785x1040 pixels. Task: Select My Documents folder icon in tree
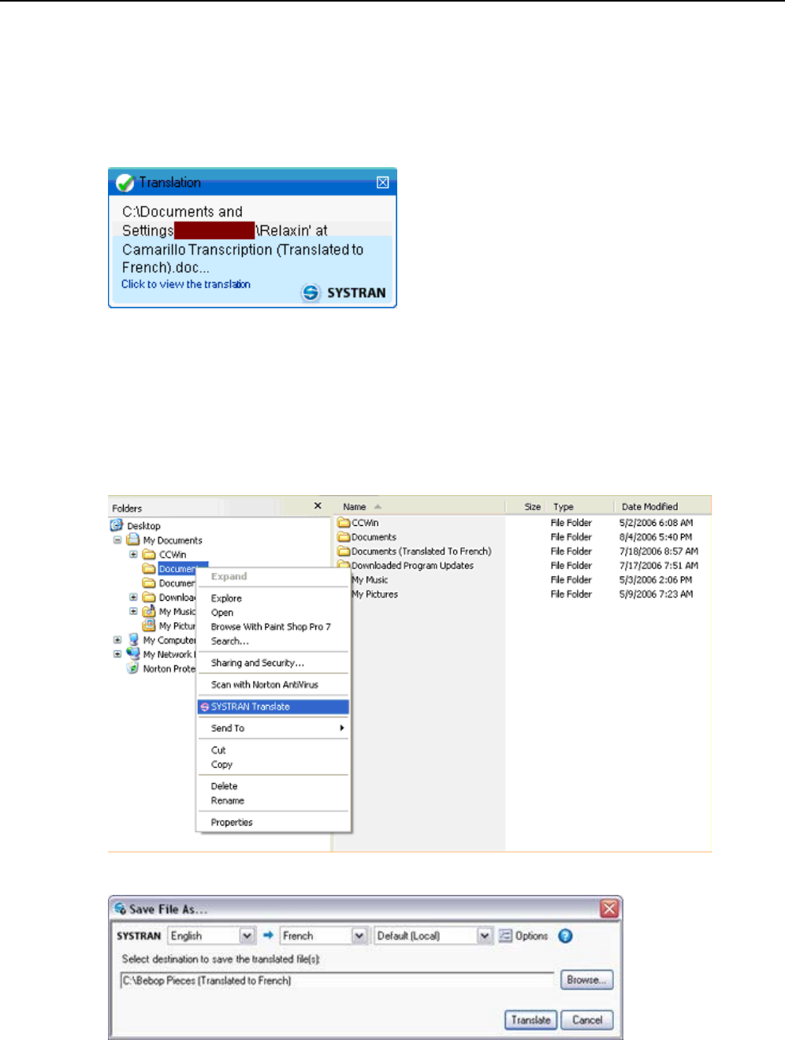coord(133,540)
